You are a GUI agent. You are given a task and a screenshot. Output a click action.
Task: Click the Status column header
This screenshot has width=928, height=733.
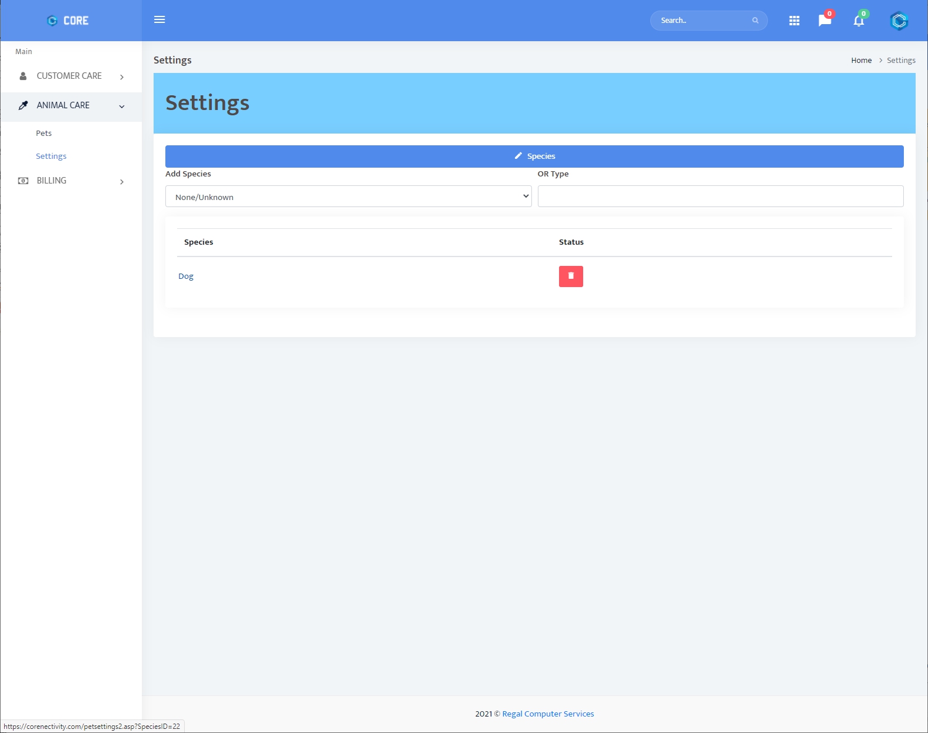tap(571, 242)
